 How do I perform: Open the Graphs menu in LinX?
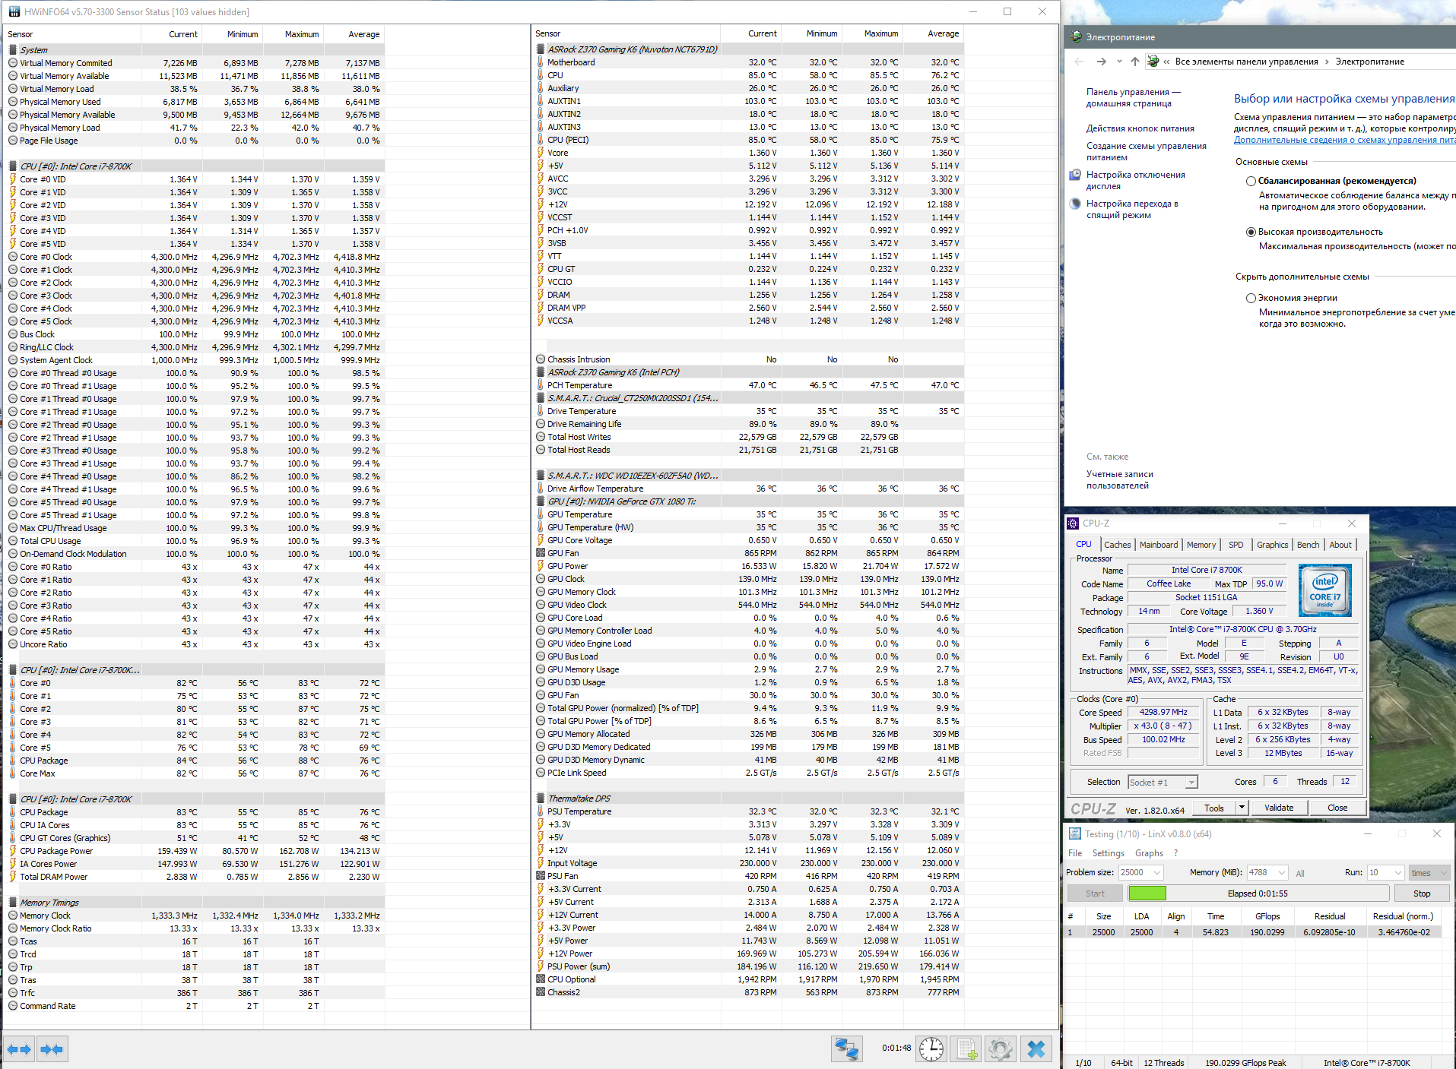(1149, 853)
